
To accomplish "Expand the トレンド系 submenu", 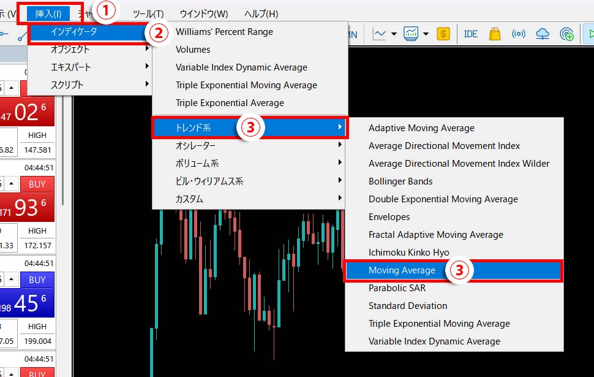I will point(249,128).
